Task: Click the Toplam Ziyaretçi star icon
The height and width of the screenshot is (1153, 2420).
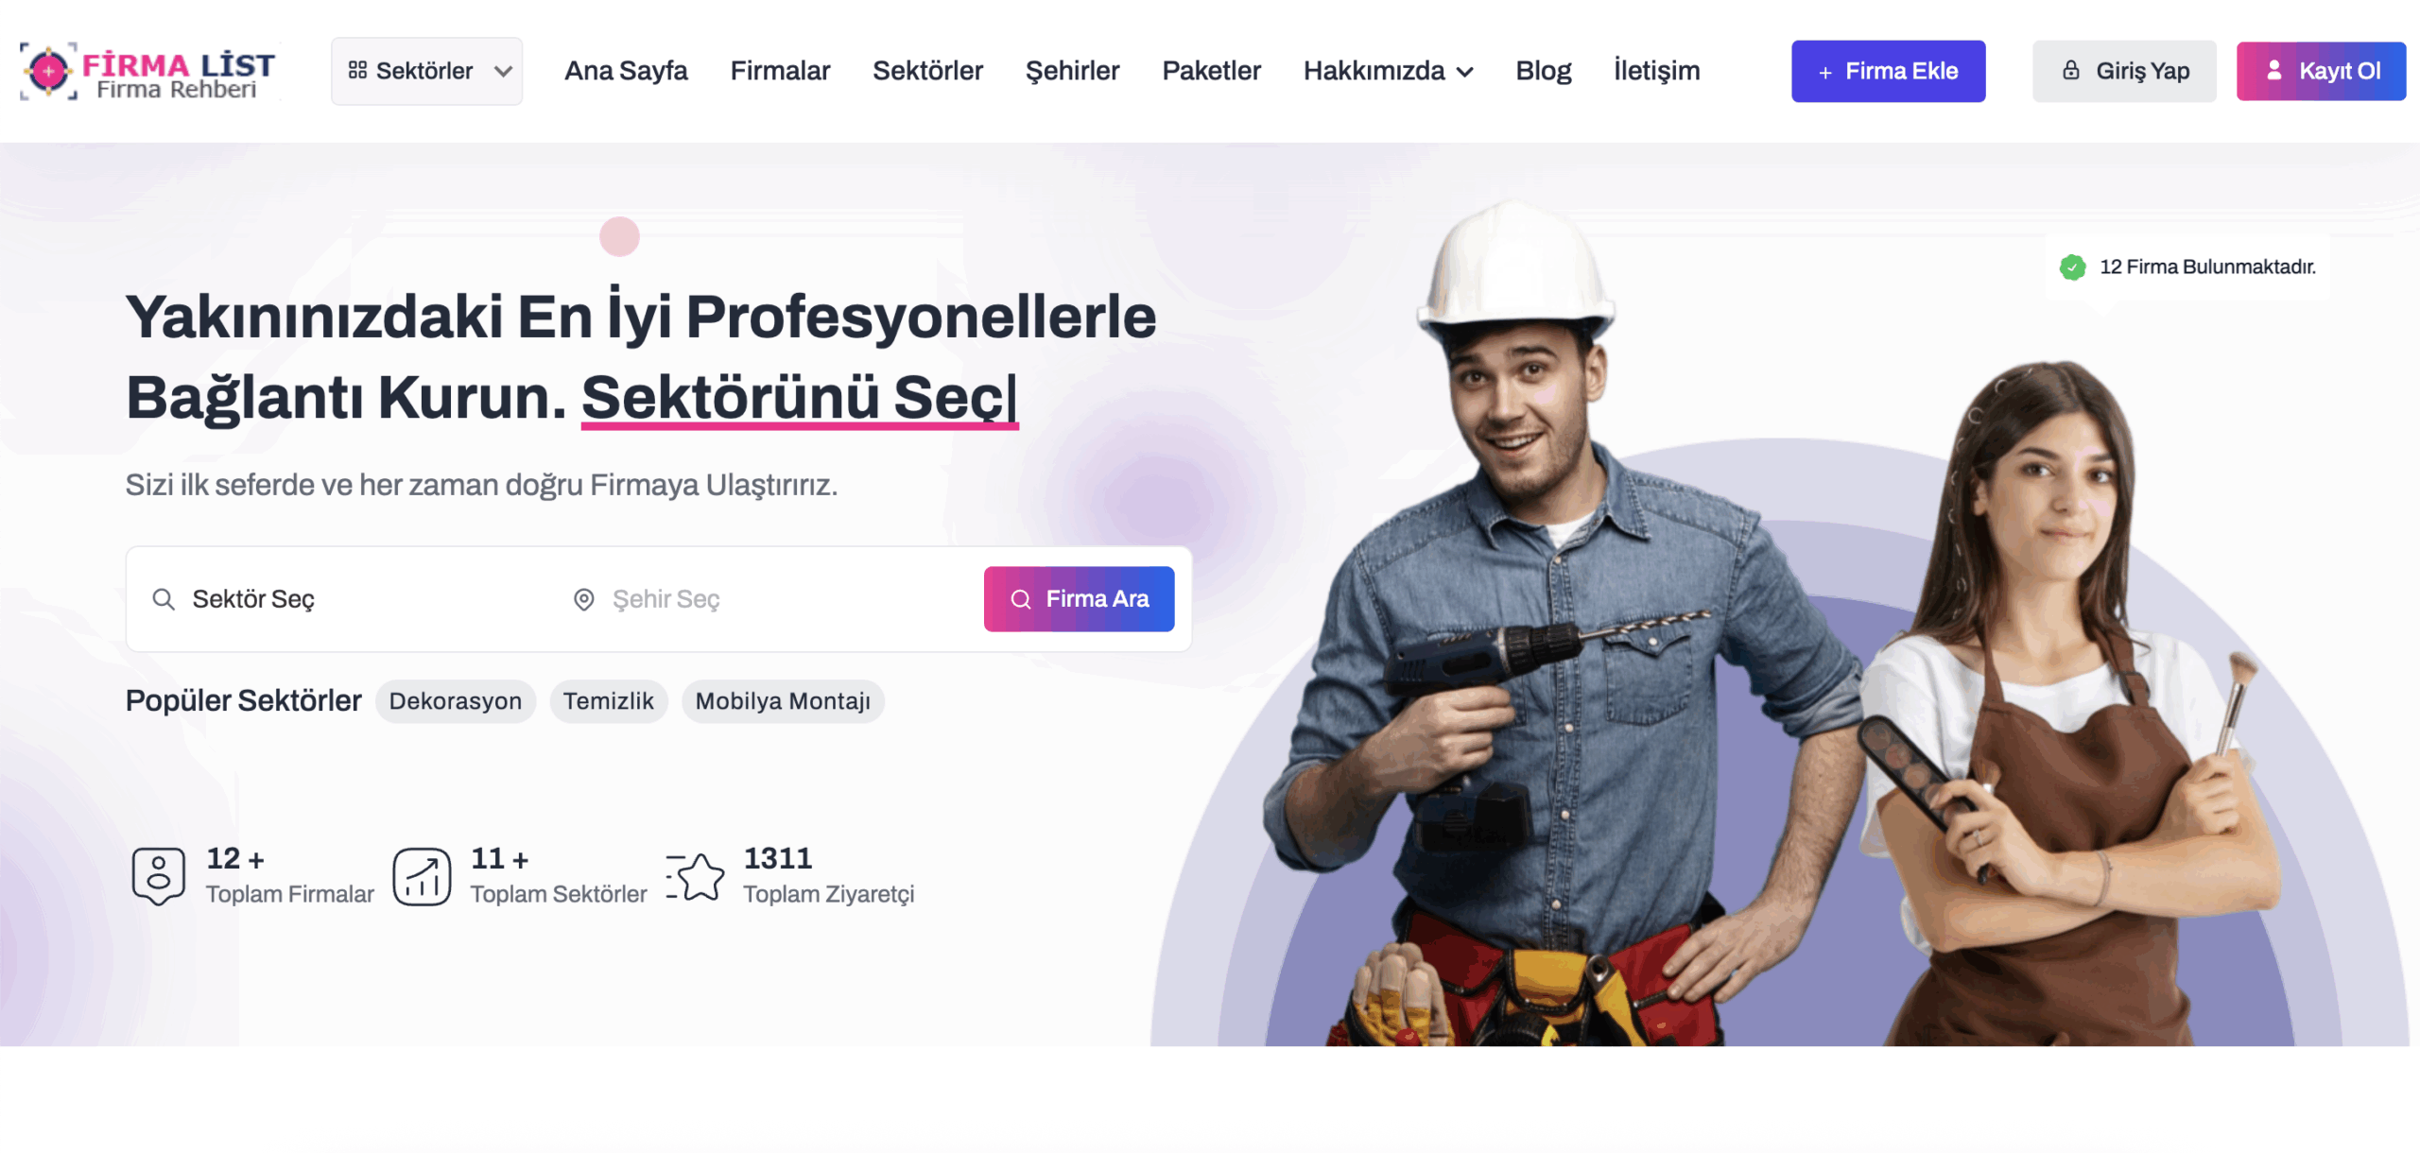Action: (695, 876)
